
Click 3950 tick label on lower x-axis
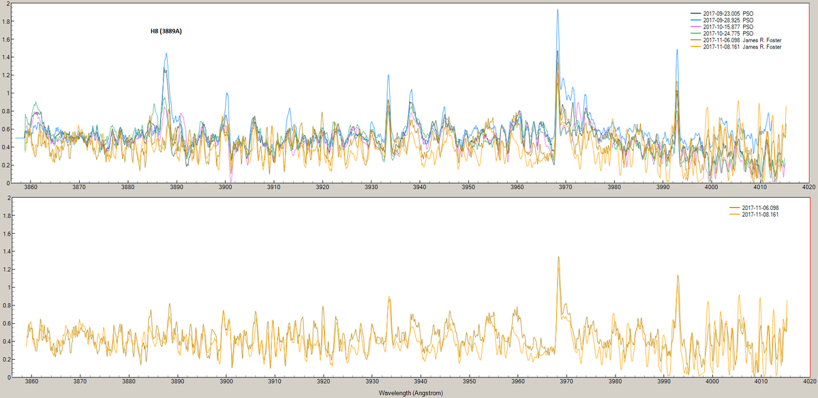click(x=468, y=382)
